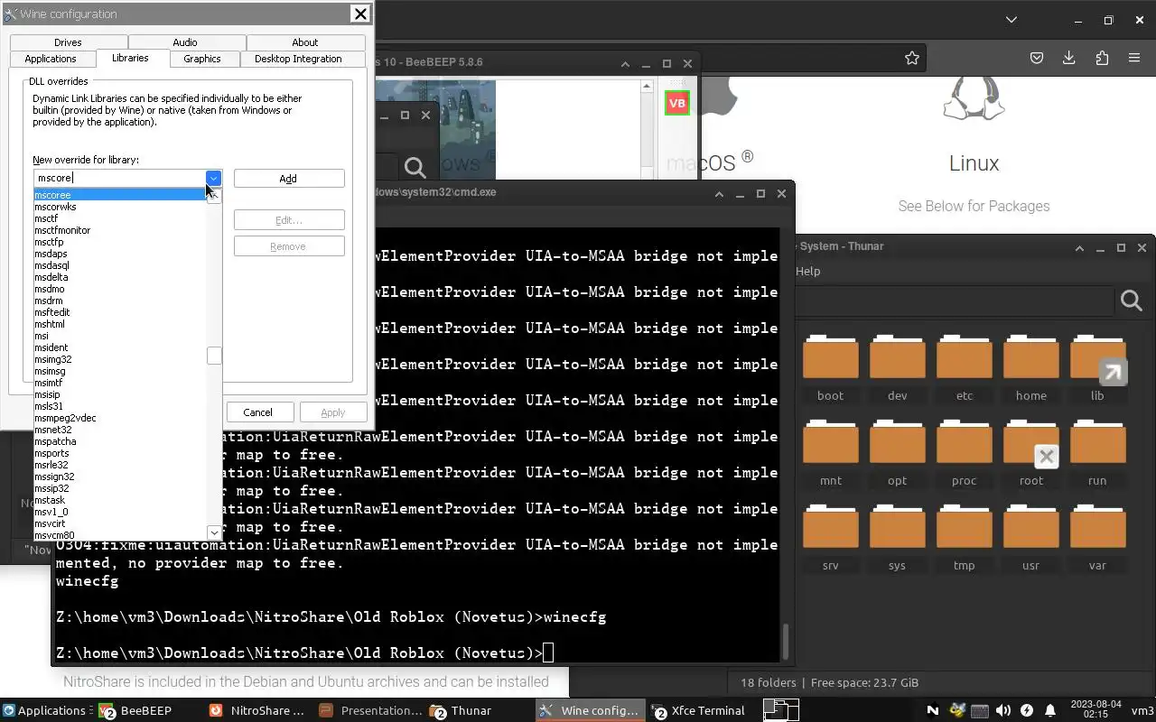Click the Add button for the override
The width and height of the screenshot is (1156, 722).
point(288,179)
